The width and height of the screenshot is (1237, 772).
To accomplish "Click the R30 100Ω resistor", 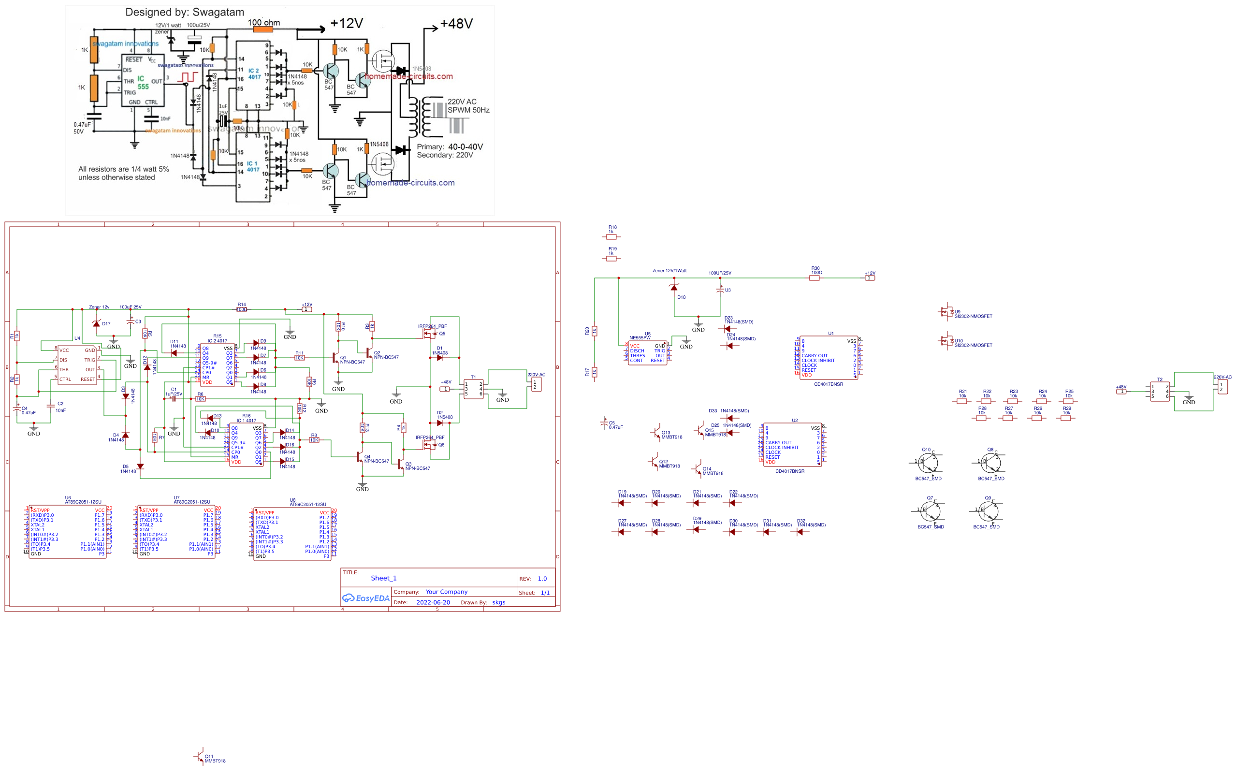I will pyautogui.click(x=815, y=278).
